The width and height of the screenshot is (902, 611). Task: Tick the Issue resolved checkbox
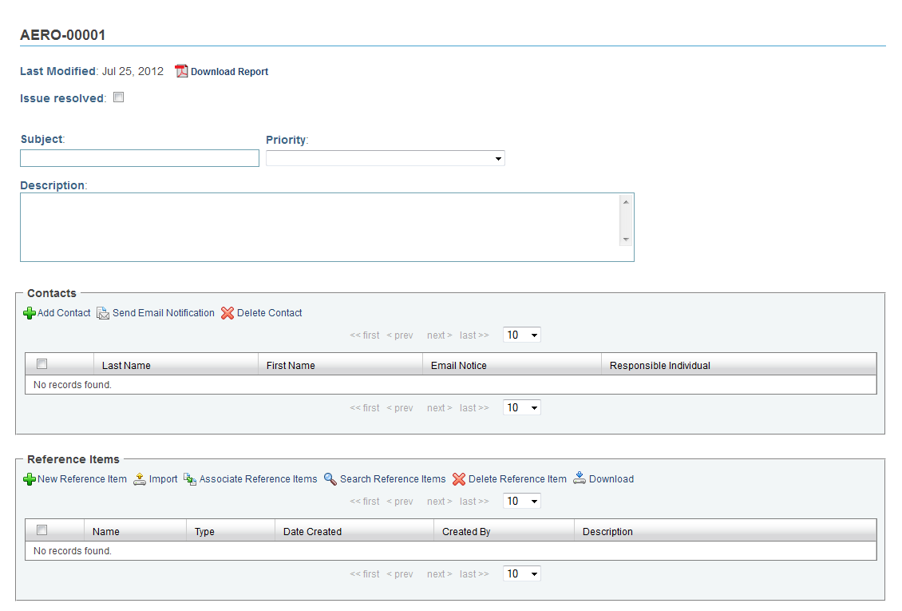(x=118, y=97)
